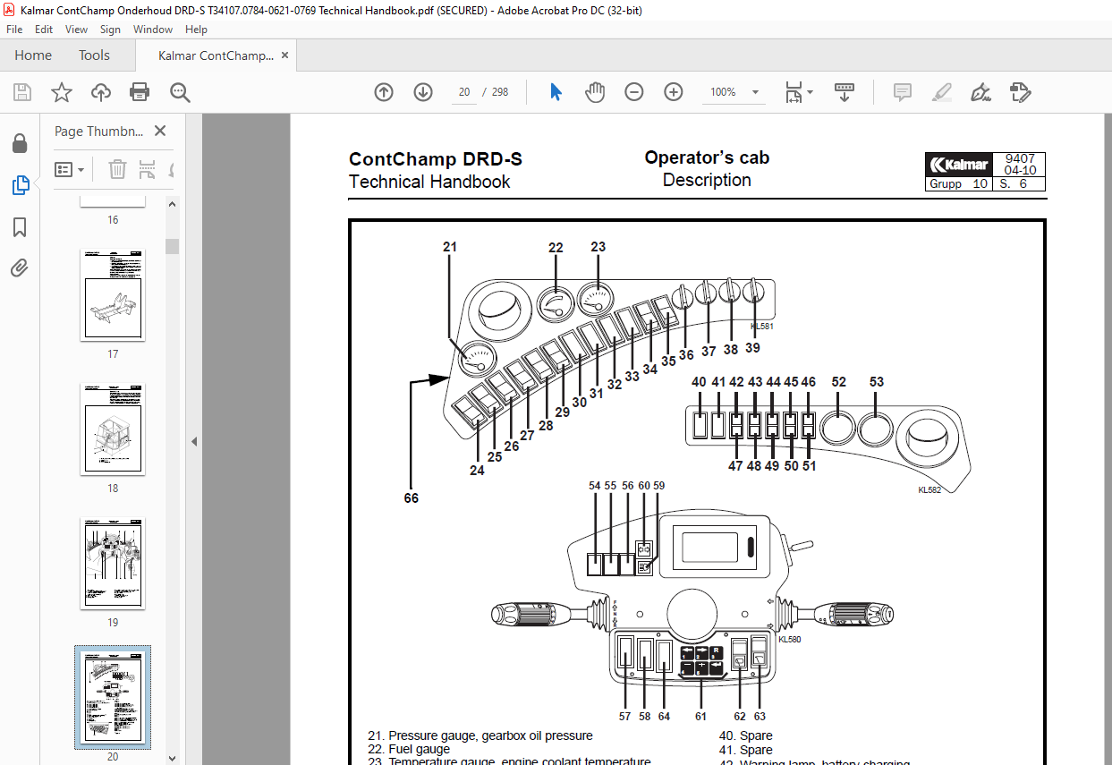This screenshot has width=1112, height=765.
Task: Switch to the Home tab
Action: pos(33,55)
